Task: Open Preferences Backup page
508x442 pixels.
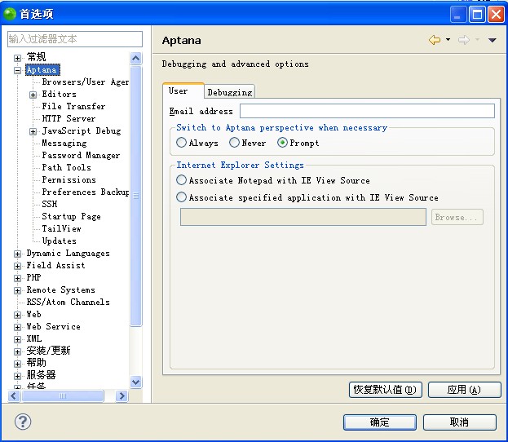Action: point(86,192)
